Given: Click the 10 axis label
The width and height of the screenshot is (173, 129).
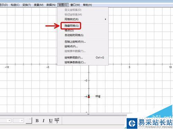Looking at the screenshot, I should pos(170,67).
